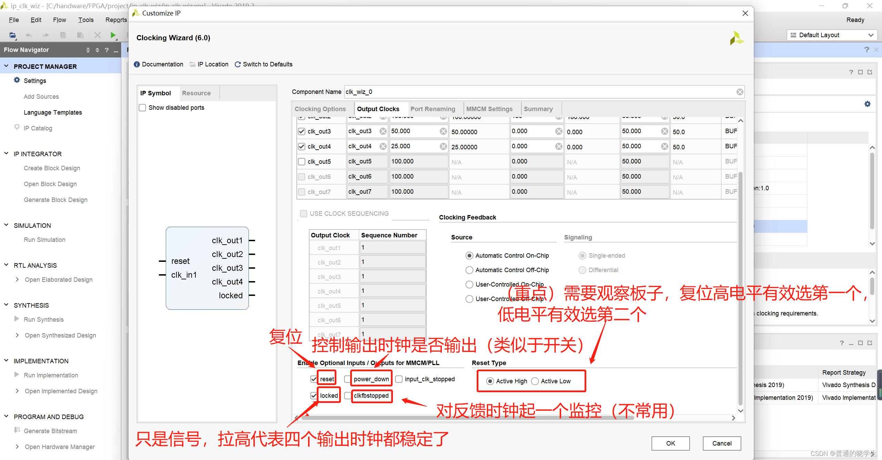Viewport: 882px width, 460px height.
Task: Undo the last action in the toolbar
Action: point(29,35)
